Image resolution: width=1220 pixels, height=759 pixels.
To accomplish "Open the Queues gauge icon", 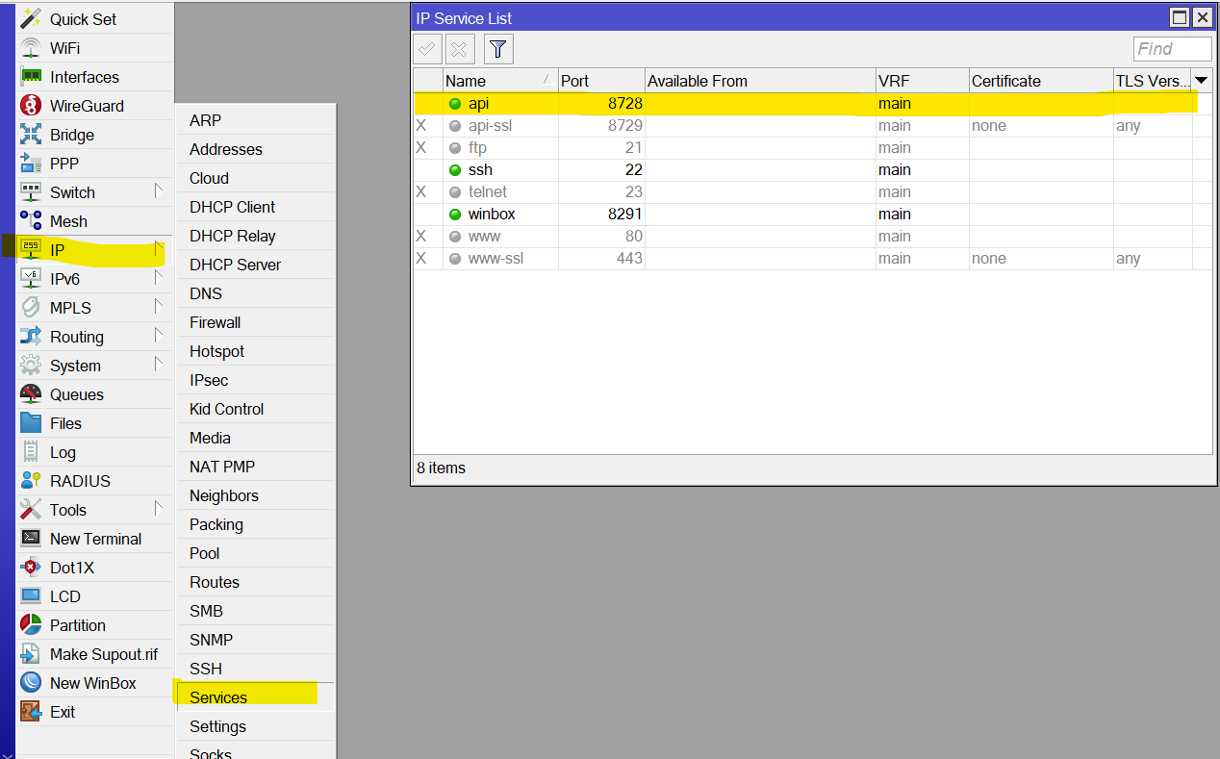I will [31, 394].
